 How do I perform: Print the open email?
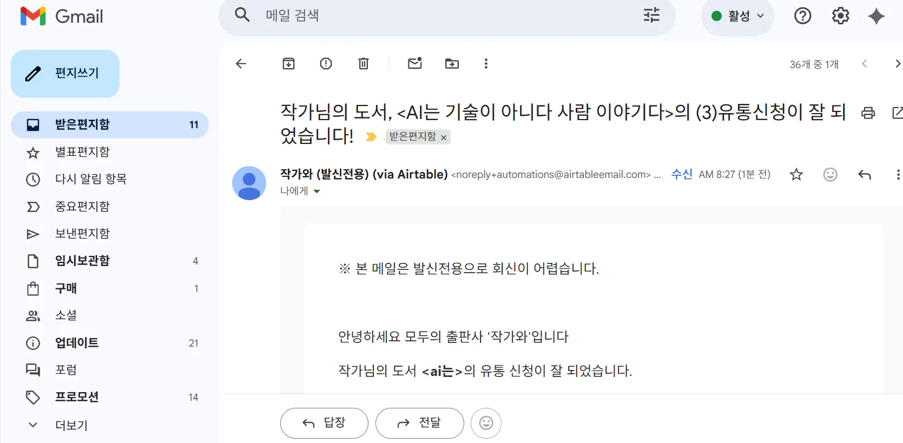tap(868, 113)
